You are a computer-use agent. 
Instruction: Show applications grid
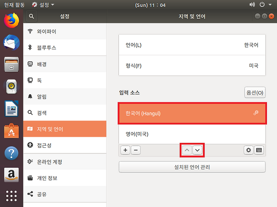pos(11,196)
